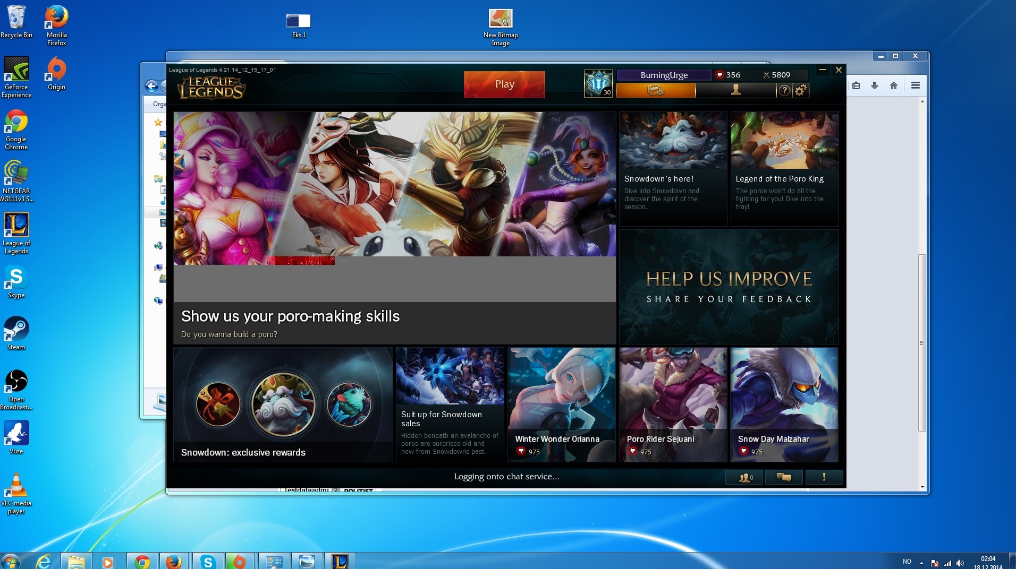Select the Recycle Bin desktop icon

coord(16,22)
